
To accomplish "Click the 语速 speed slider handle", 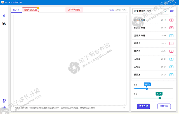I will click(147, 89).
